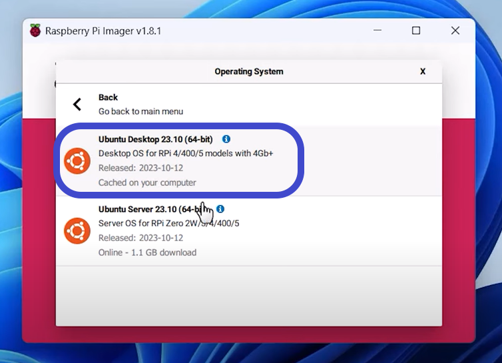Go back to main menu

249,105
